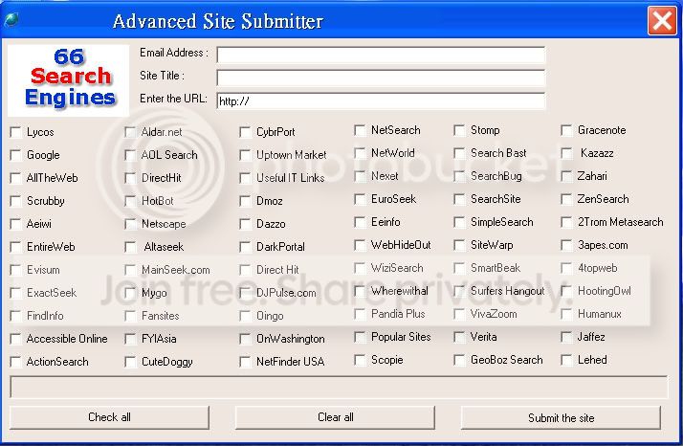Tick the MainSeek.com checkbox
683x446 pixels.
tap(130, 270)
